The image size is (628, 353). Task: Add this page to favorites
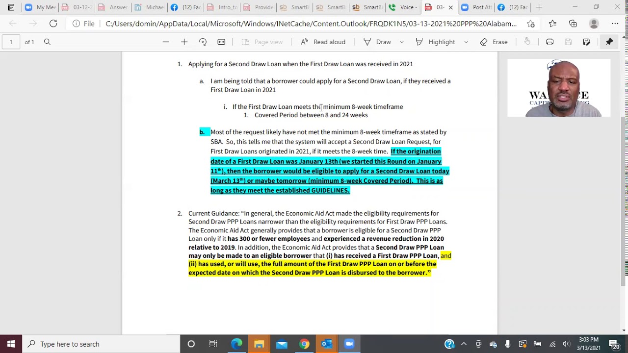coord(531,24)
